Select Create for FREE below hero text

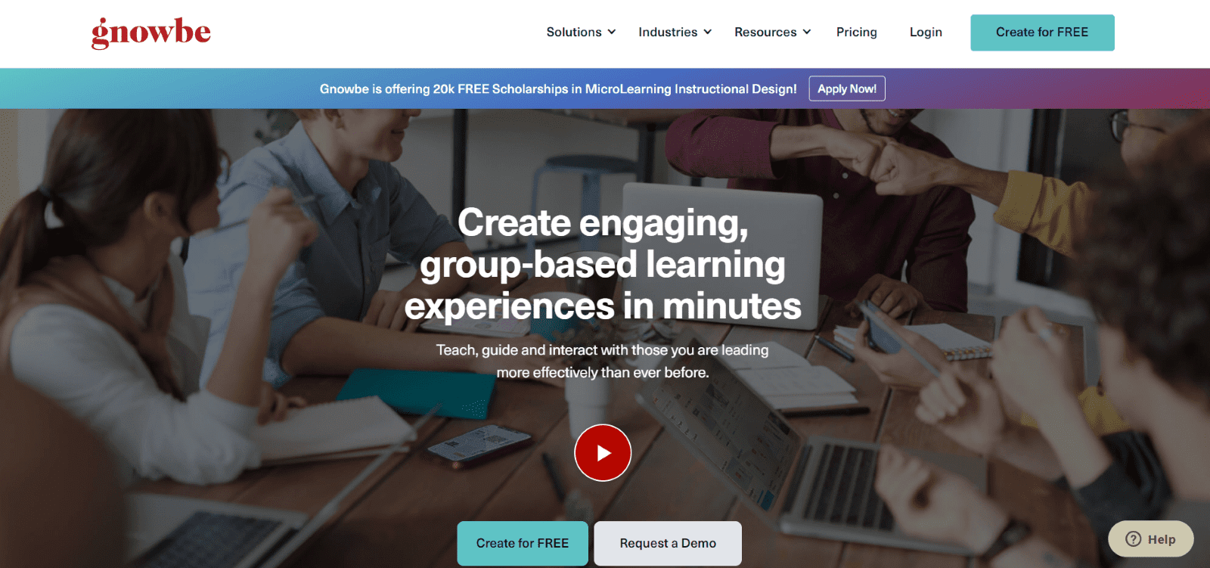tap(523, 543)
